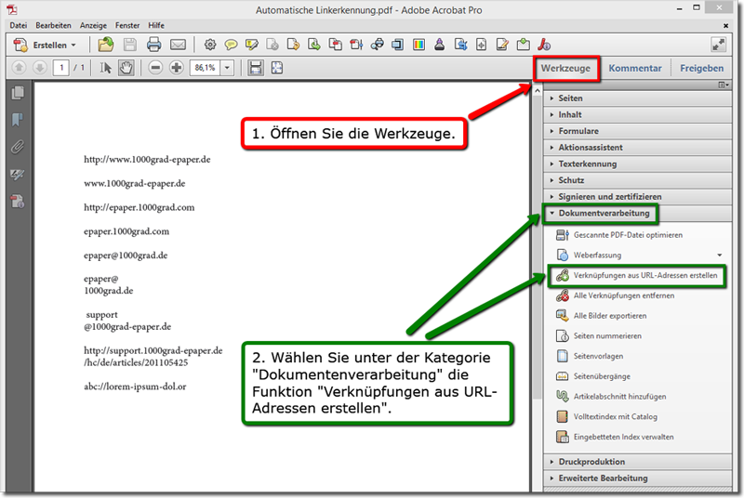This screenshot has height=498, width=744.
Task: Click the rainbow color icon in toolbar
Action: [x=418, y=45]
